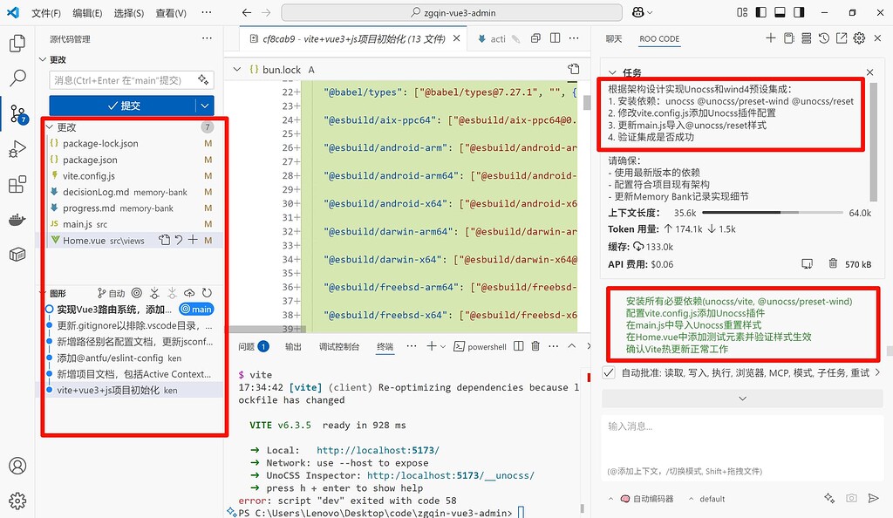This screenshot has width=893, height=518.
Task: Attach image with camera icon in chat
Action: 851,498
